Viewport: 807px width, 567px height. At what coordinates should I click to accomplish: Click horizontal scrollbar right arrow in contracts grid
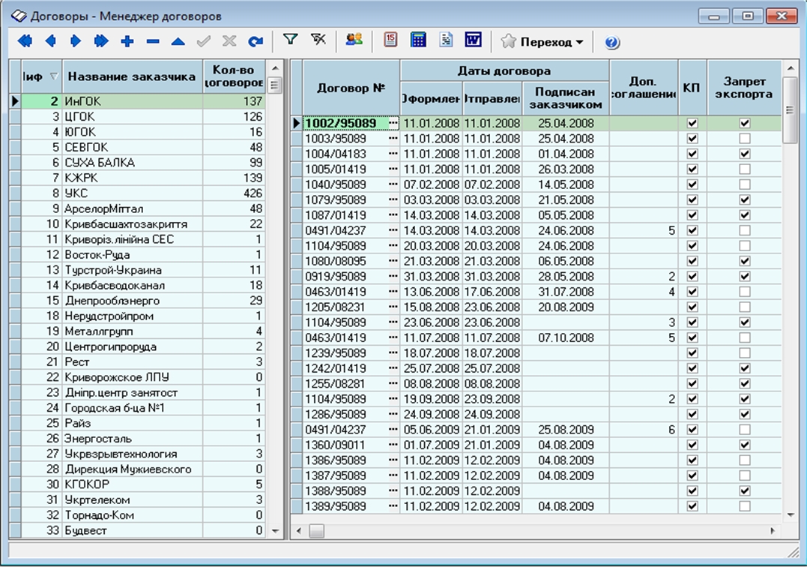click(x=772, y=530)
